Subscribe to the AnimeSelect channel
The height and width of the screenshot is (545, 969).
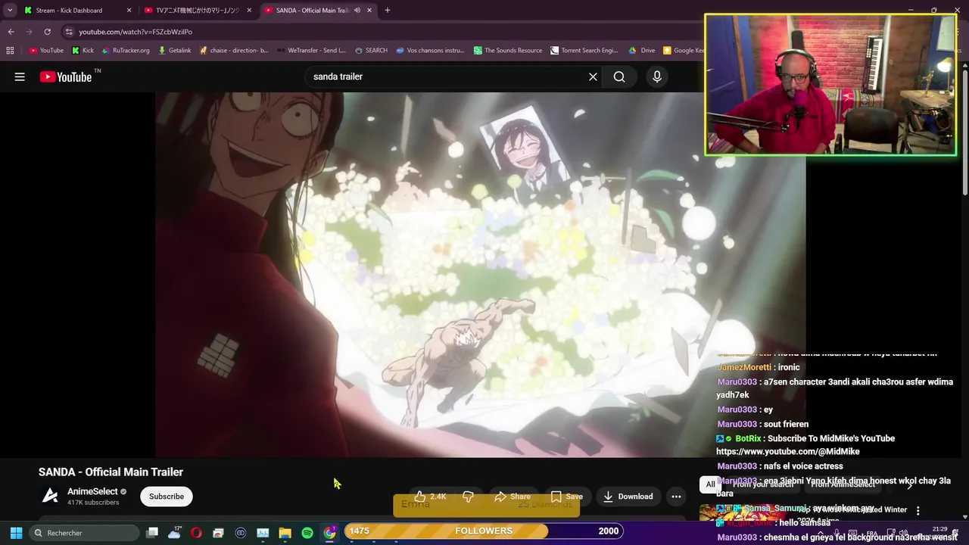coord(167,497)
